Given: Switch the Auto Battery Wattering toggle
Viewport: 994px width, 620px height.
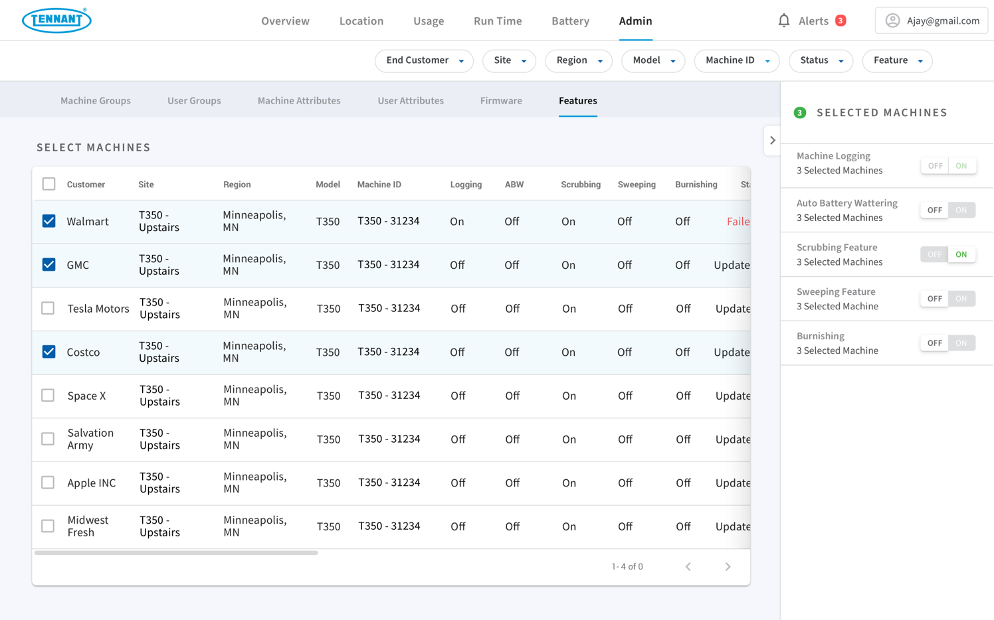Looking at the screenshot, I should coord(948,210).
